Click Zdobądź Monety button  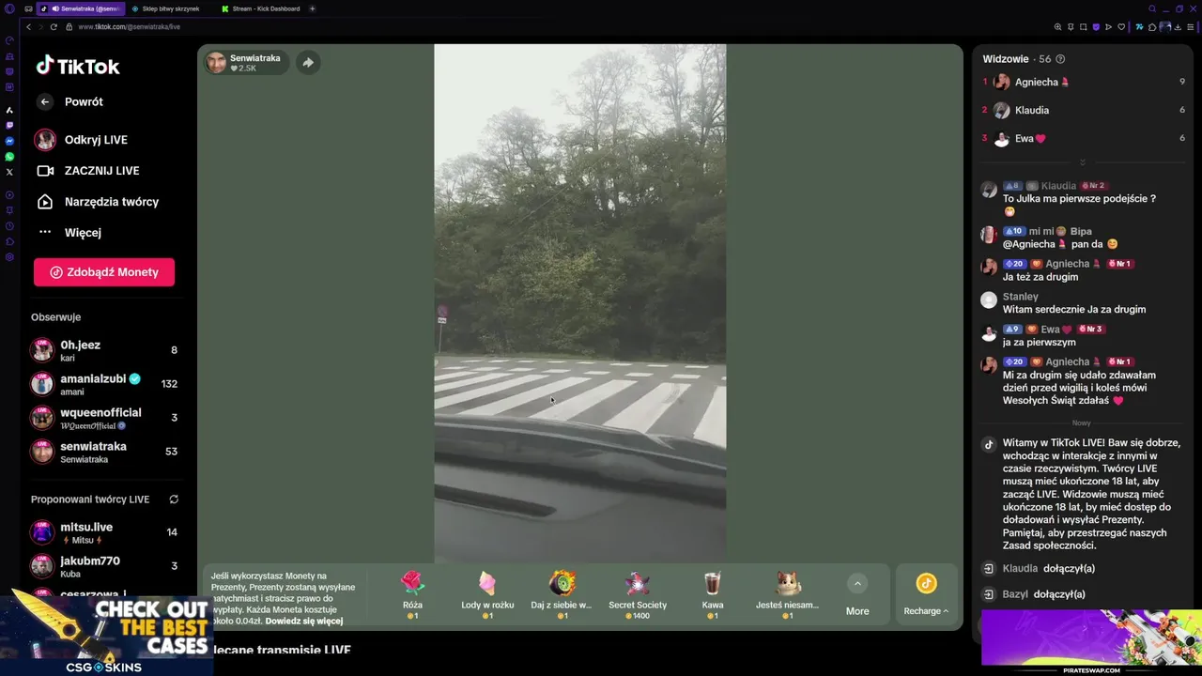tap(104, 272)
